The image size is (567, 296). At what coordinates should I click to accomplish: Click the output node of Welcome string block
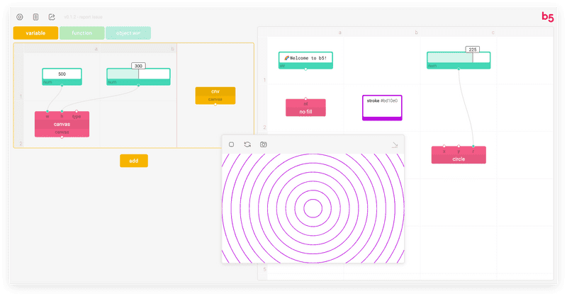pyautogui.click(x=305, y=69)
